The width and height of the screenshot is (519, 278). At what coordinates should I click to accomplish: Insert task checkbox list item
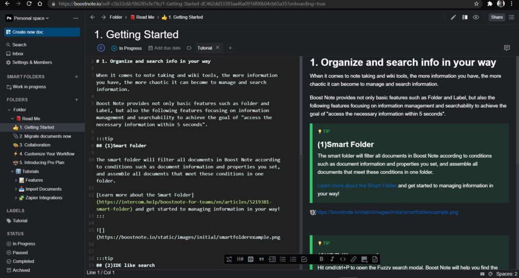304,259
